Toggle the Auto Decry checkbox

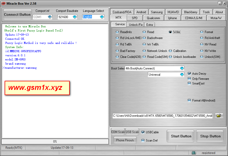[x=189, y=74]
